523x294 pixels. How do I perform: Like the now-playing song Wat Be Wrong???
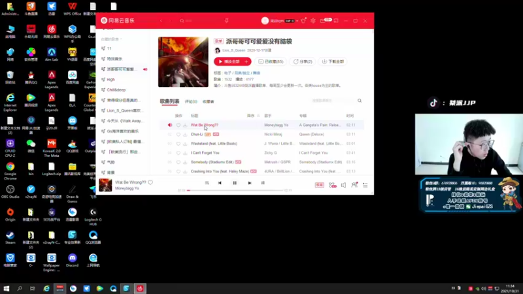tap(150, 182)
